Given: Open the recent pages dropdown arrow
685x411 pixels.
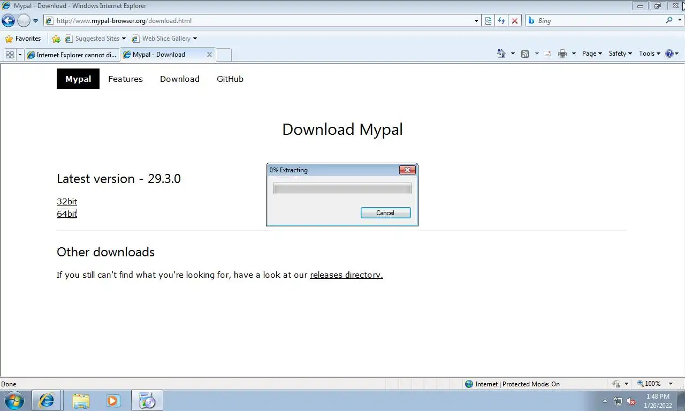Looking at the screenshot, I should pyautogui.click(x=35, y=21).
